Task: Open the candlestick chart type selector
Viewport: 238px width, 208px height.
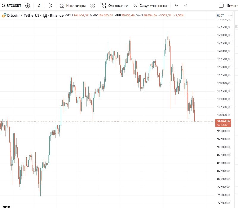Action: (51, 6)
